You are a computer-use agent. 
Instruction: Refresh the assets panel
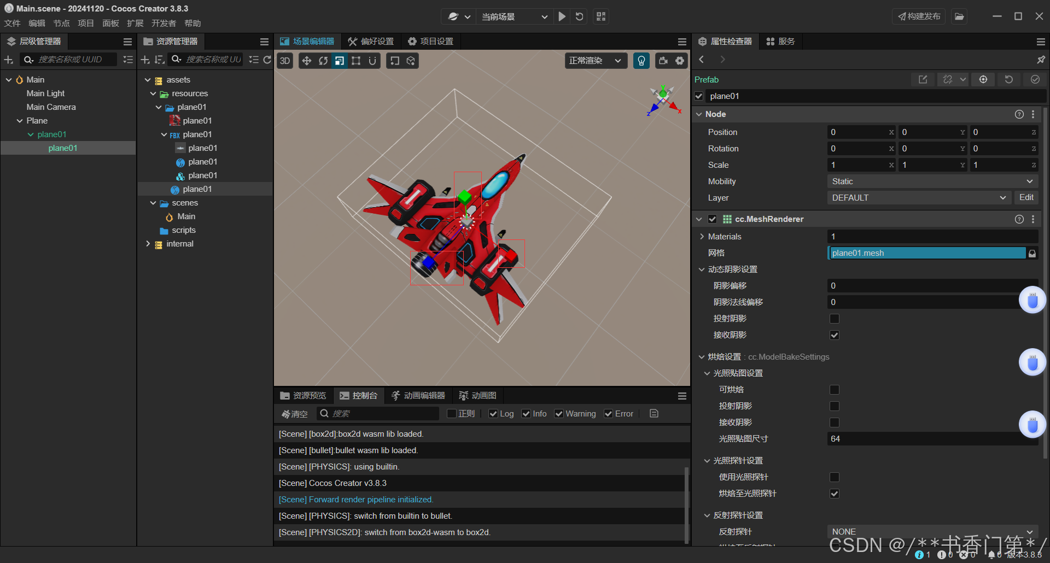pos(267,60)
